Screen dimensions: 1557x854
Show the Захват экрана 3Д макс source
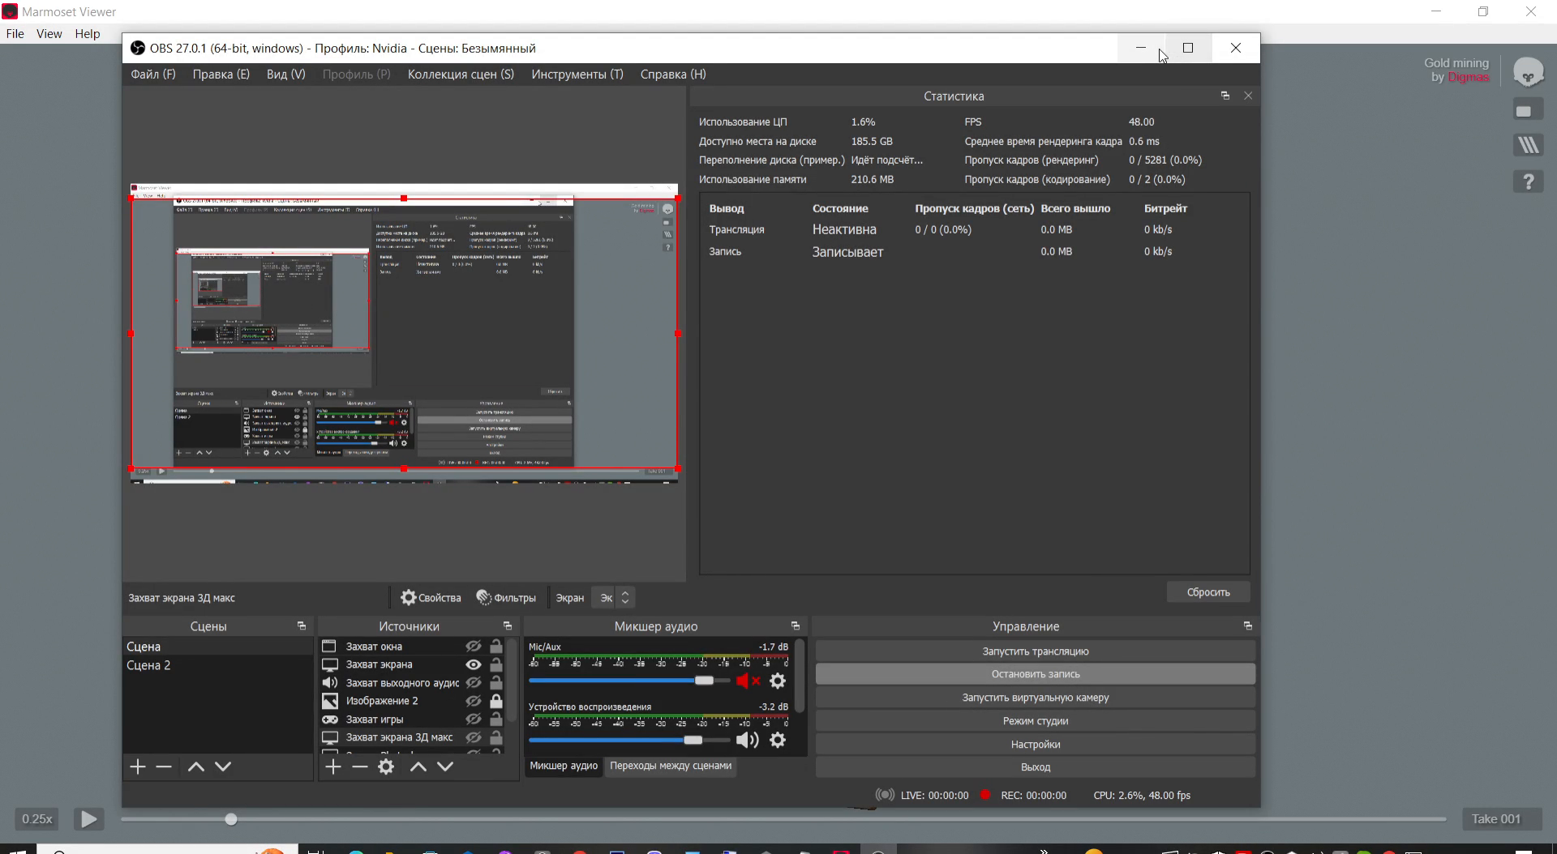click(x=474, y=737)
